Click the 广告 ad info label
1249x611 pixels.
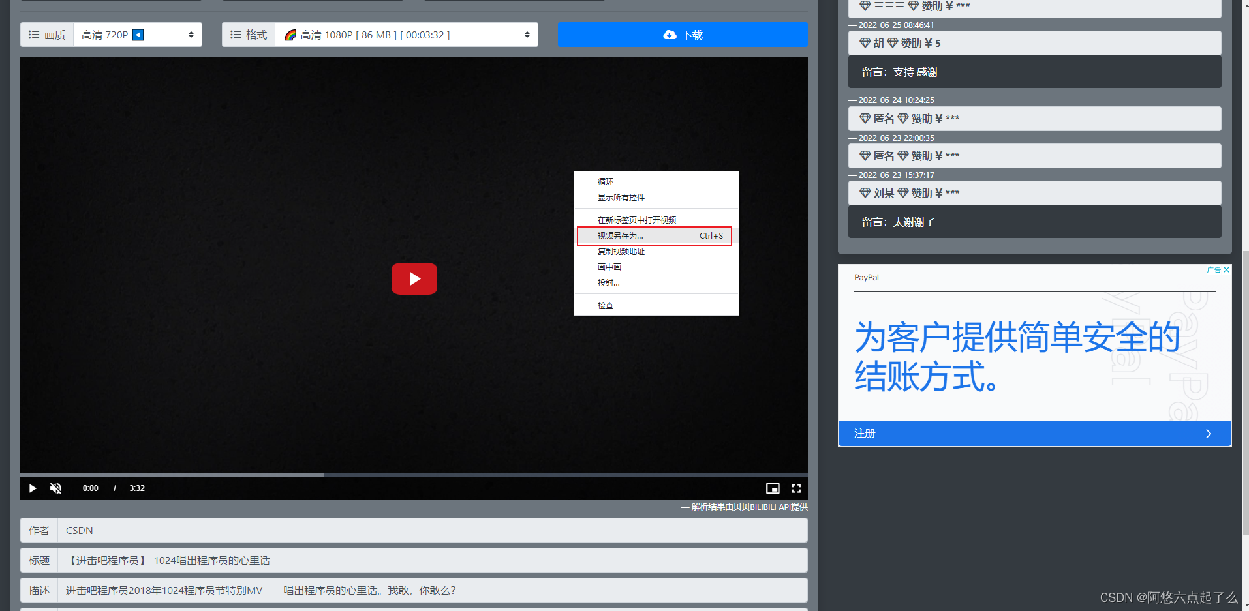(x=1214, y=269)
